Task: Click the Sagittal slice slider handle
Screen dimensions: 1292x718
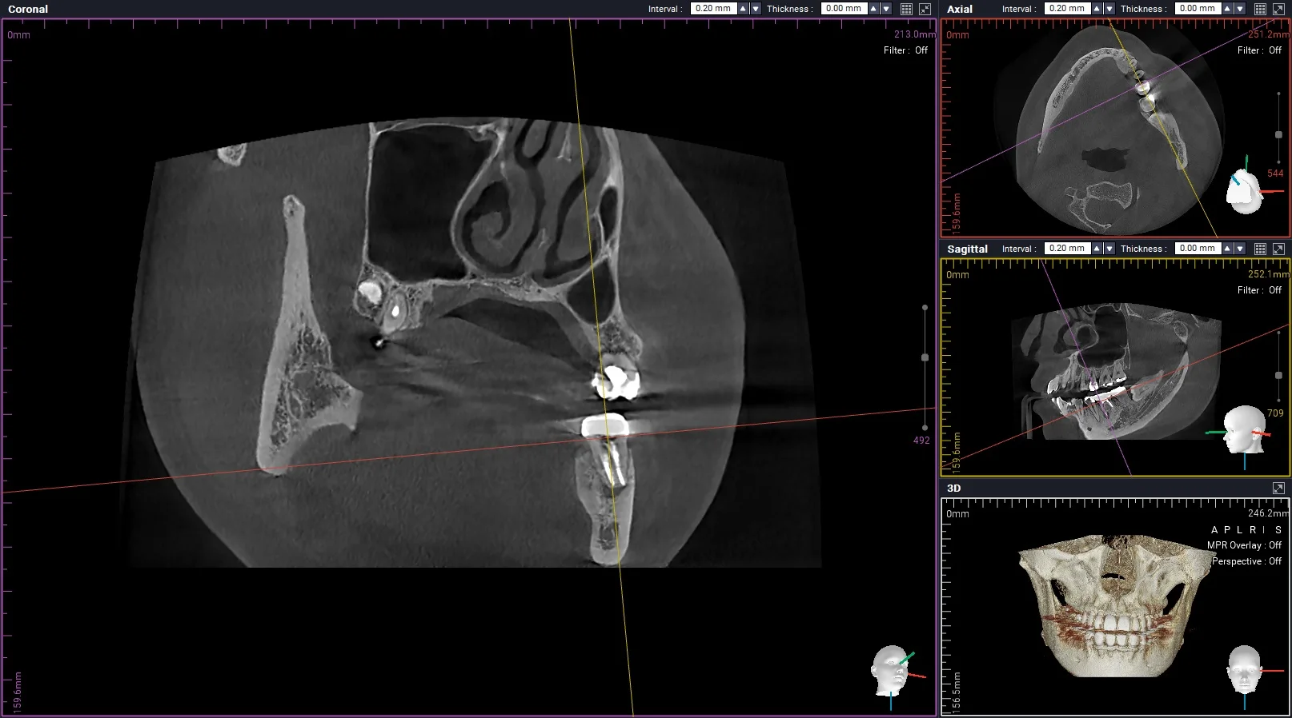Action: 1278,375
